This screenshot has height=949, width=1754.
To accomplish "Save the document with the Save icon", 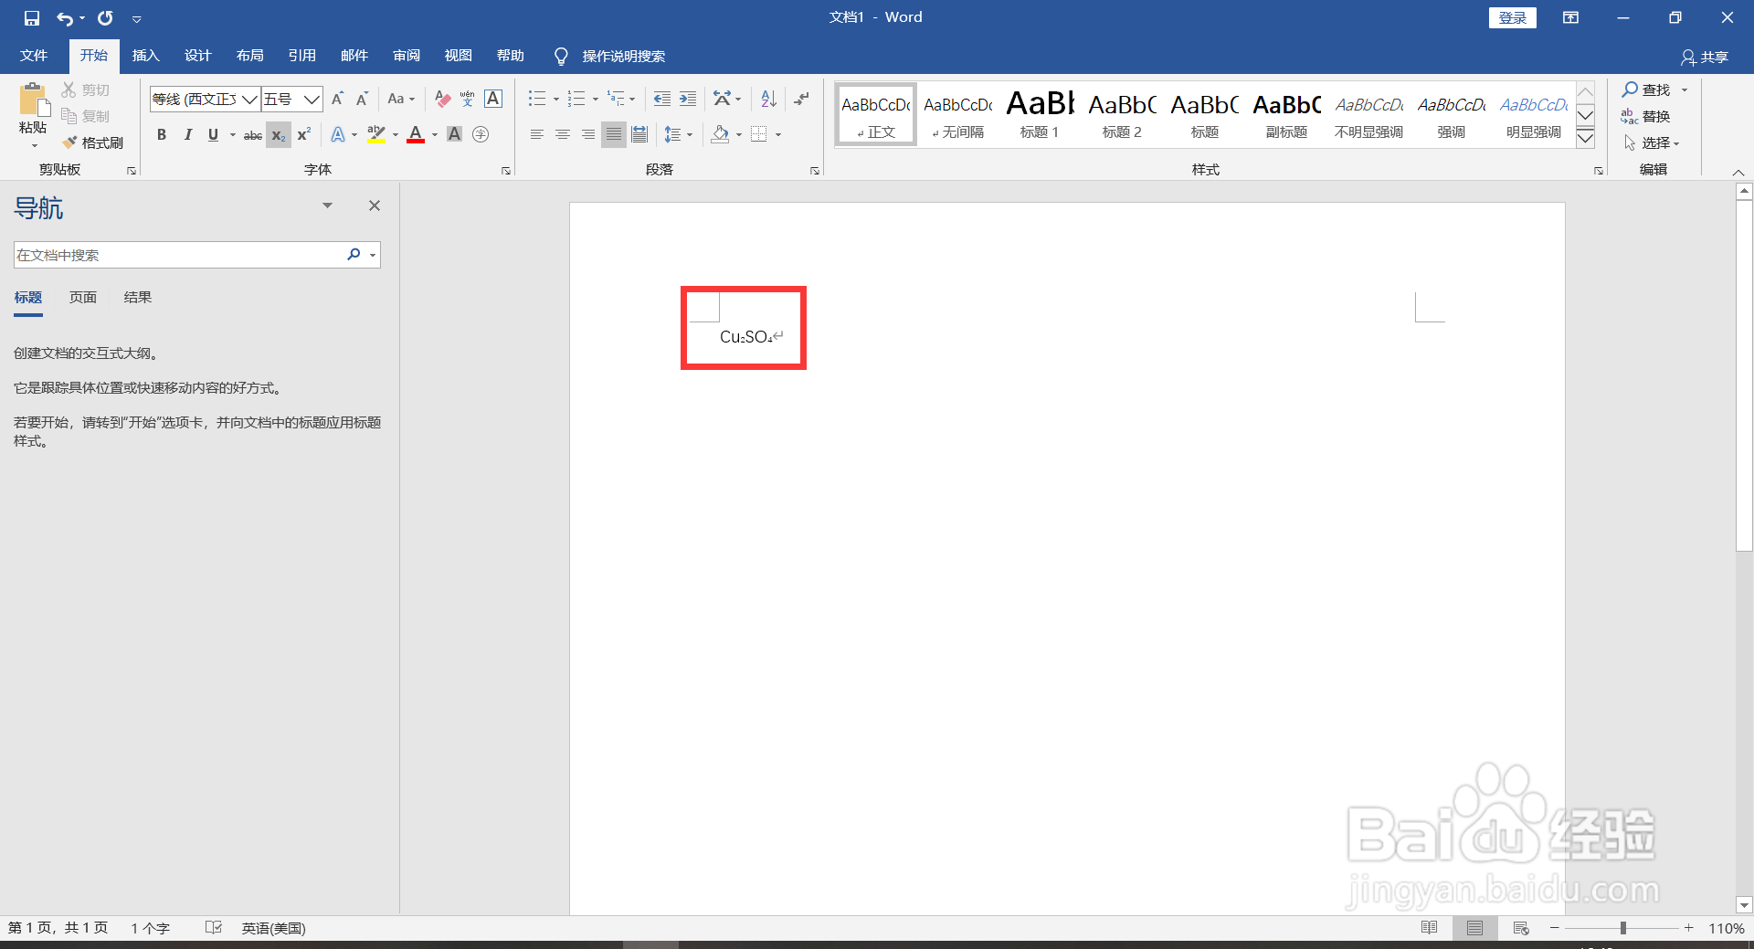I will click(x=32, y=17).
